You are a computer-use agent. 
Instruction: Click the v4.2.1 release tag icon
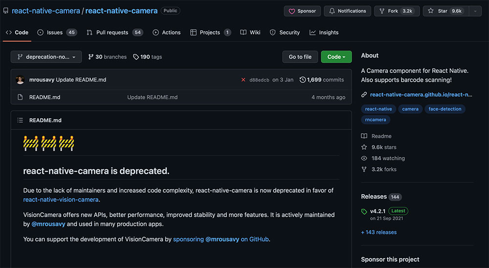364,211
